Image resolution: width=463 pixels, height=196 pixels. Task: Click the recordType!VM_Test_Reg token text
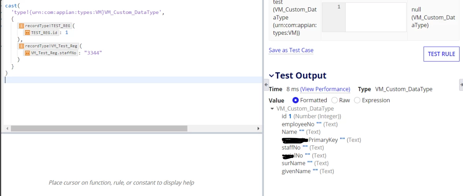pyautogui.click(x=51, y=46)
